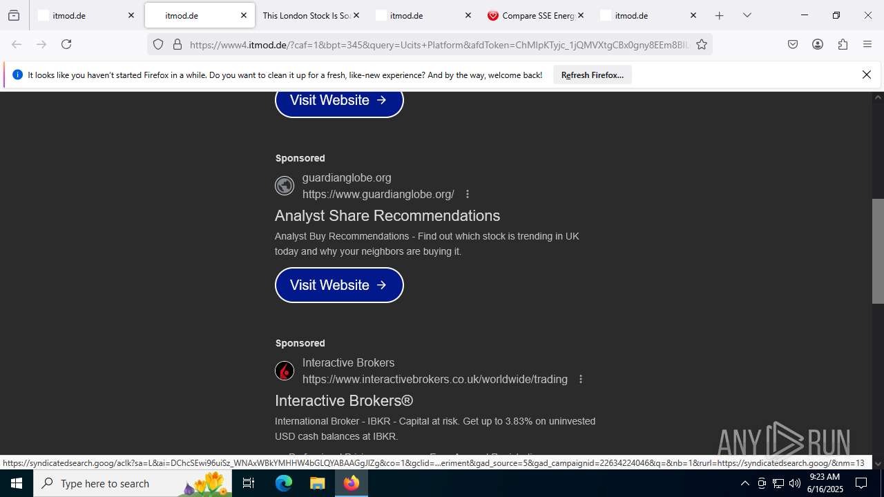Show hidden system tray icons
884x497 pixels.
pos(744,483)
